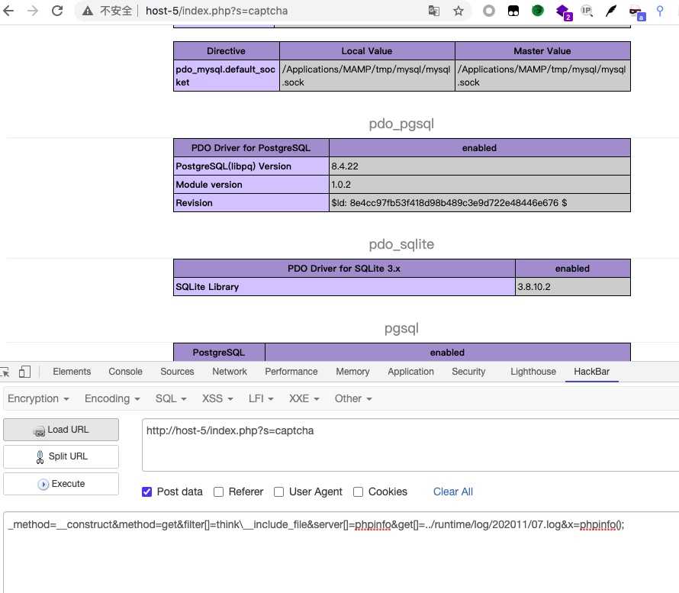Viewport: 679px width, 593px height.
Task: Click the Master Value column header
Action: [x=542, y=51]
